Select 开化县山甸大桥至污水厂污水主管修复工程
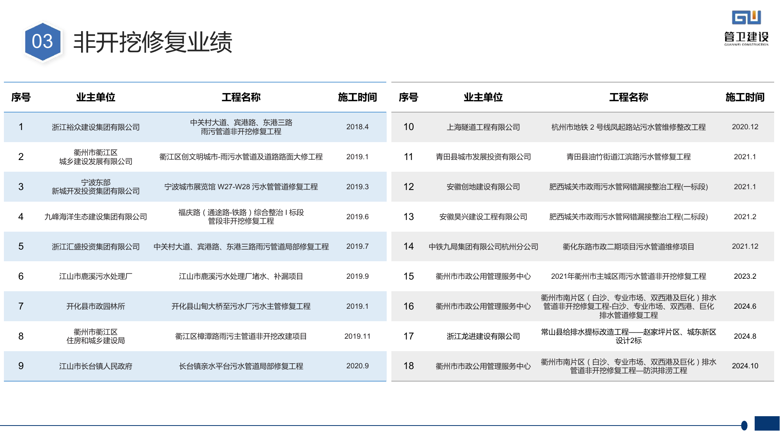The width and height of the screenshot is (780, 438). tap(241, 306)
